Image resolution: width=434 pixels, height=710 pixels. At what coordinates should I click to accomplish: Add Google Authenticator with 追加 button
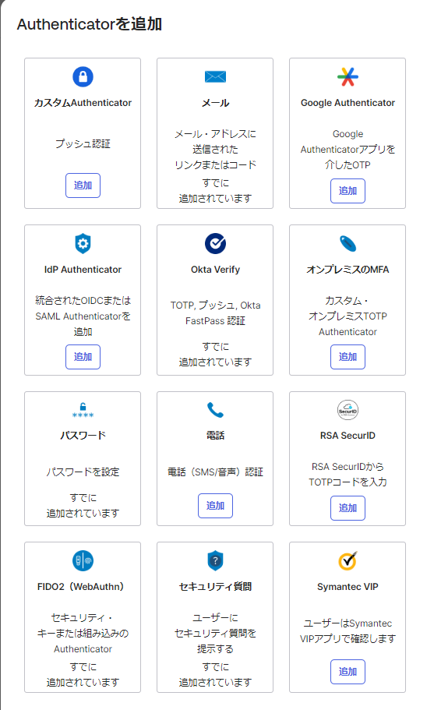348,191
